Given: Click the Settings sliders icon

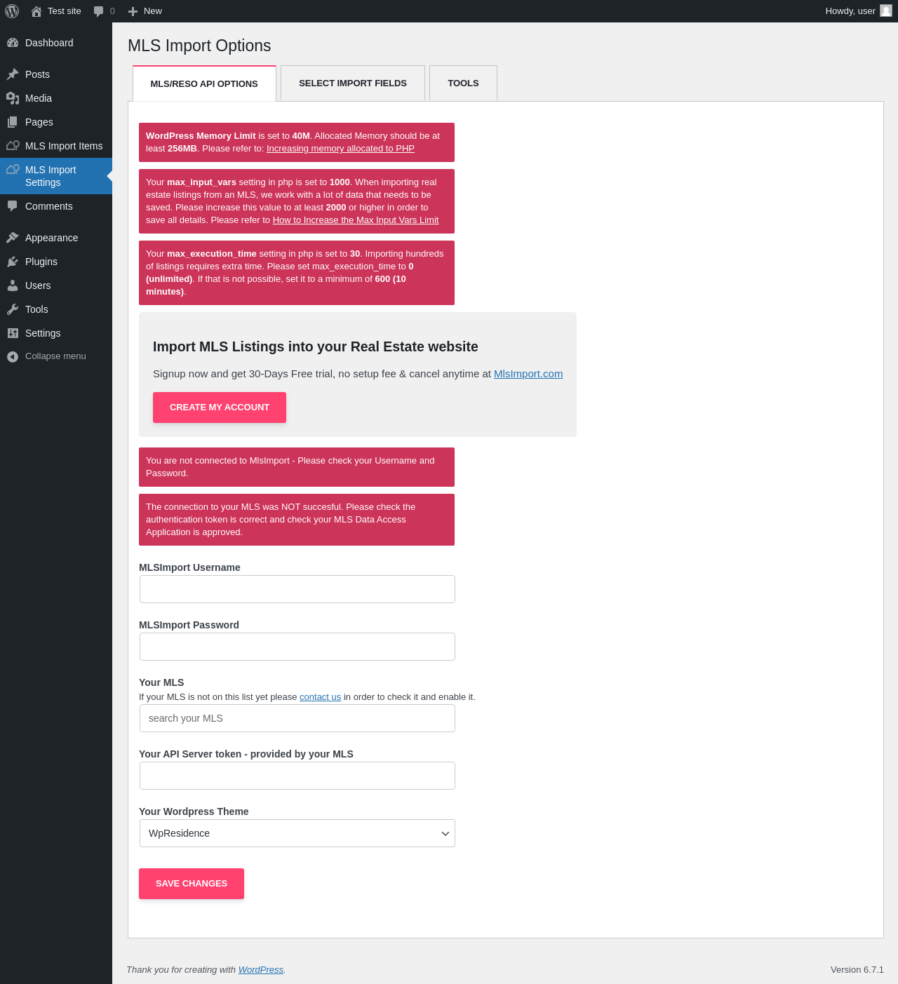Looking at the screenshot, I should point(13,333).
